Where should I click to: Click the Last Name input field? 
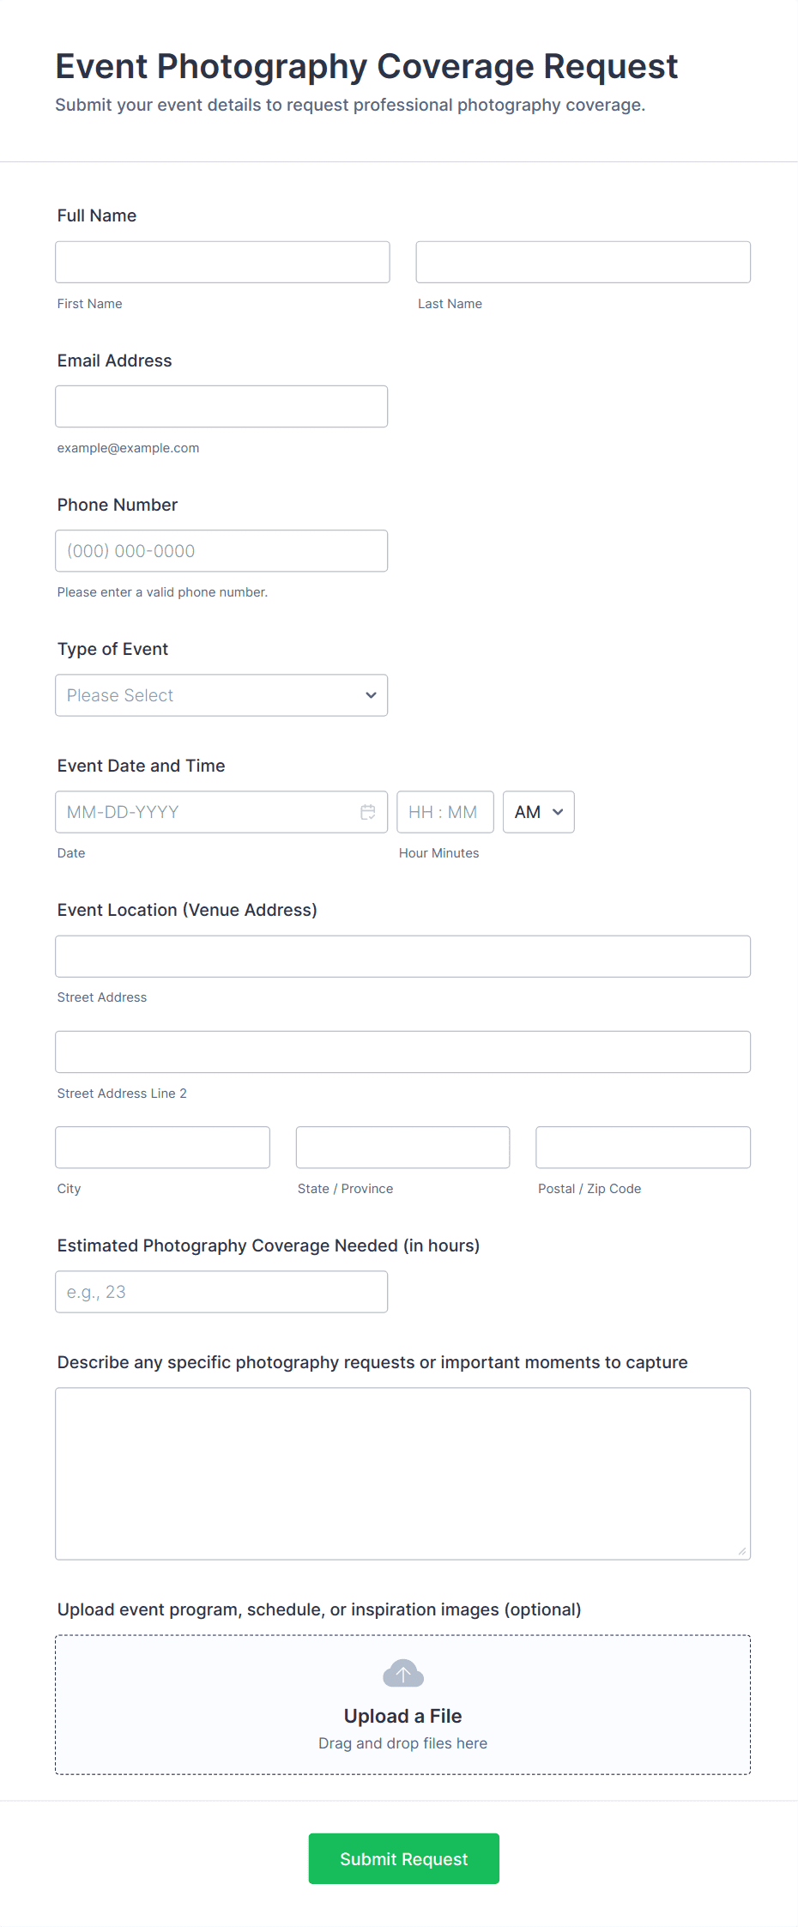click(583, 262)
